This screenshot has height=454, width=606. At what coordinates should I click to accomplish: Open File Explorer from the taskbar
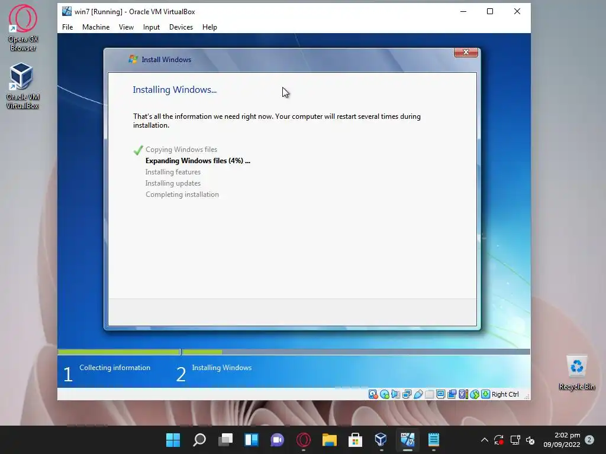tap(329, 440)
